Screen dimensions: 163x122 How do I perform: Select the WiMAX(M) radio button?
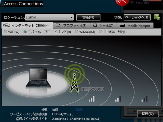coord(77,32)
